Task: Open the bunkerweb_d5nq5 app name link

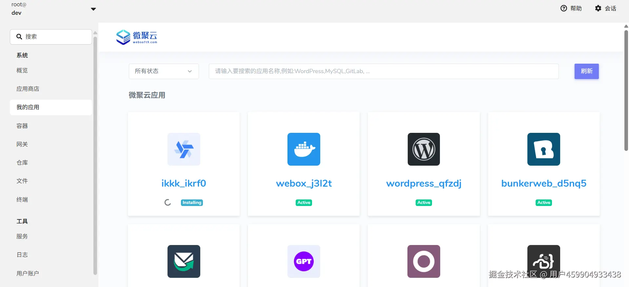Action: [544, 183]
